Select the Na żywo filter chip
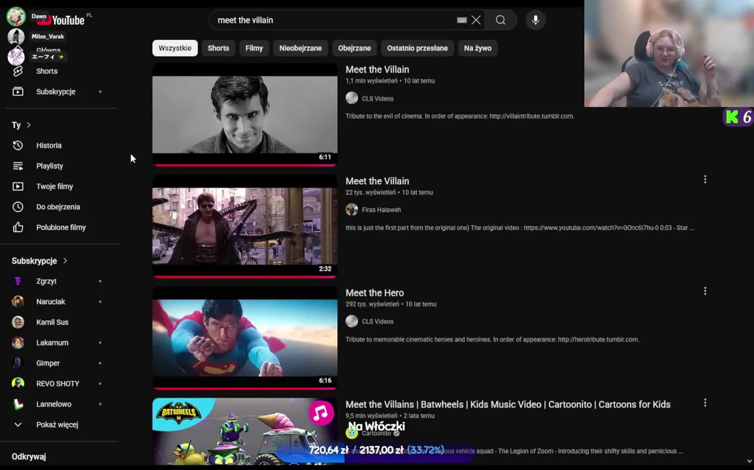 pos(478,48)
